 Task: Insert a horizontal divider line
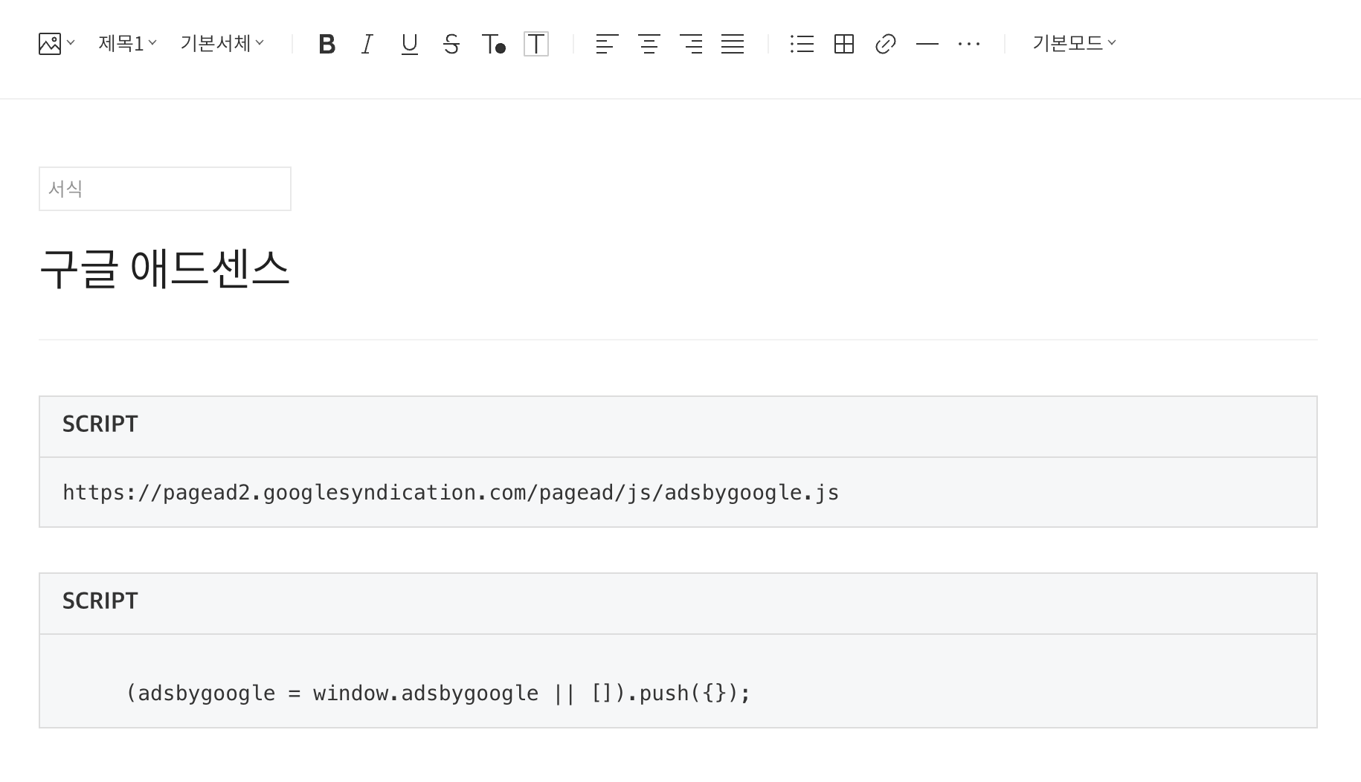[927, 45]
